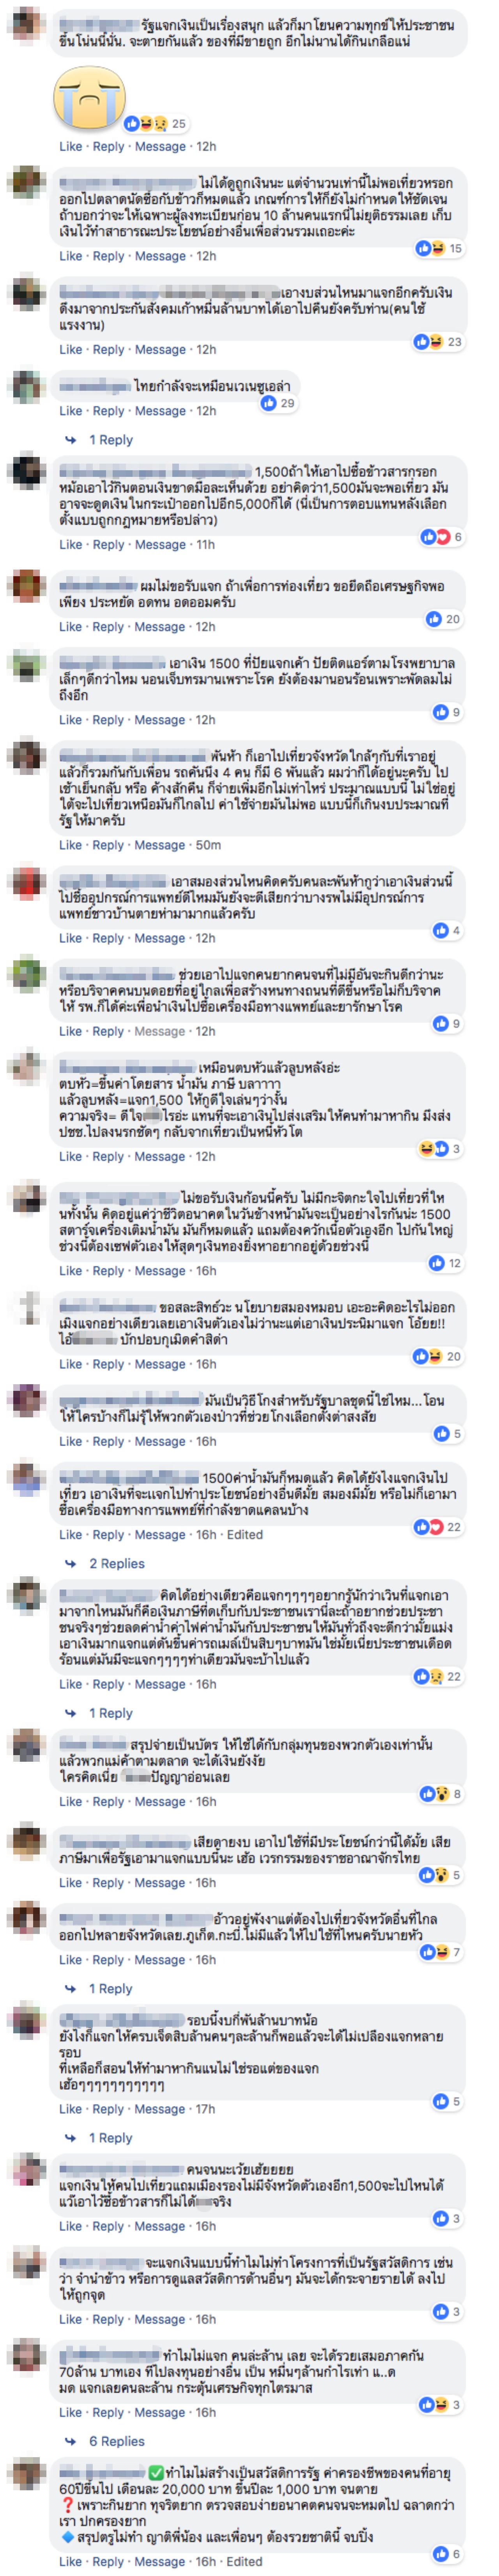Open the "11h" comment timestamp
The width and height of the screenshot is (499, 2576).
point(205,545)
